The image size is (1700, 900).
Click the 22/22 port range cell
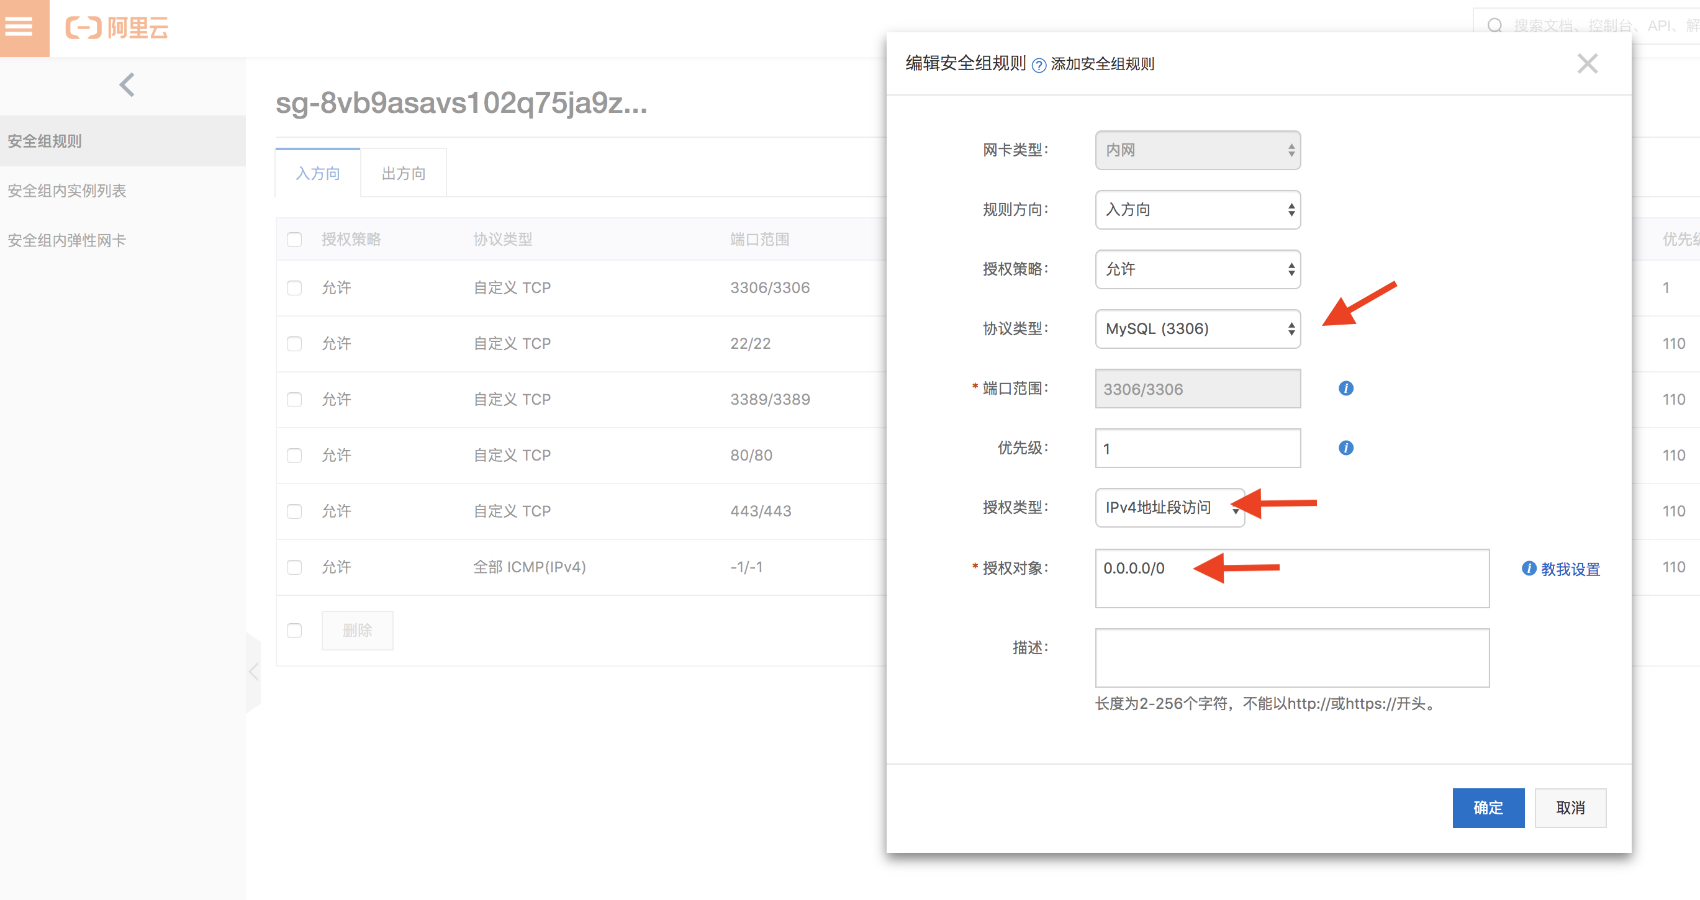pyautogui.click(x=749, y=344)
